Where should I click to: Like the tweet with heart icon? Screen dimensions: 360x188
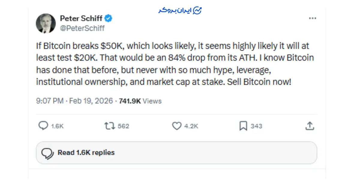click(x=176, y=126)
